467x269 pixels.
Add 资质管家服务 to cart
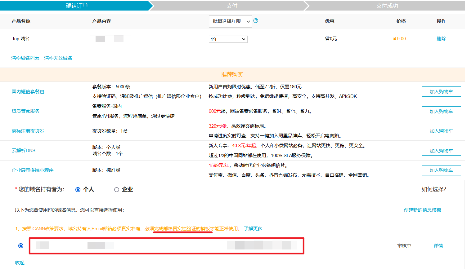[x=441, y=111]
